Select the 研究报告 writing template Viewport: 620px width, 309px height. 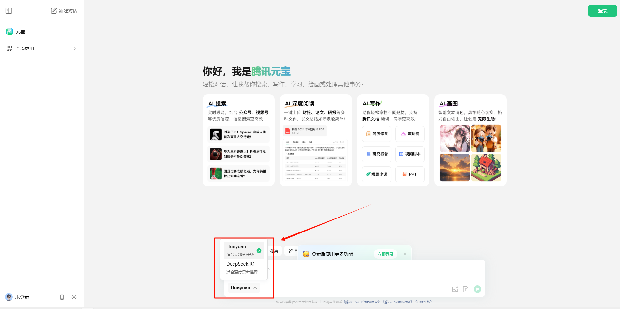(377, 154)
